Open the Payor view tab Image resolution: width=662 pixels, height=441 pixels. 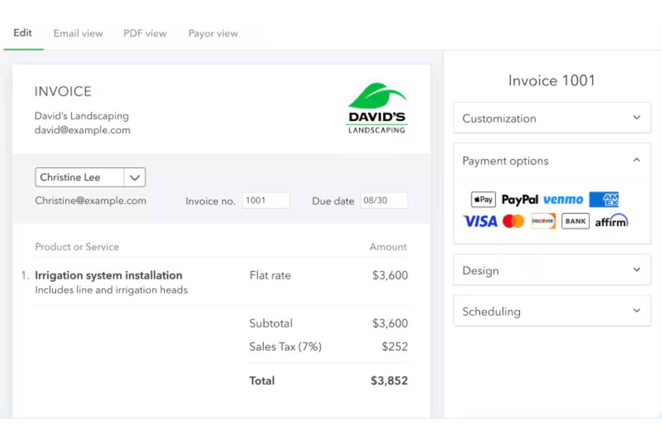[x=213, y=34]
